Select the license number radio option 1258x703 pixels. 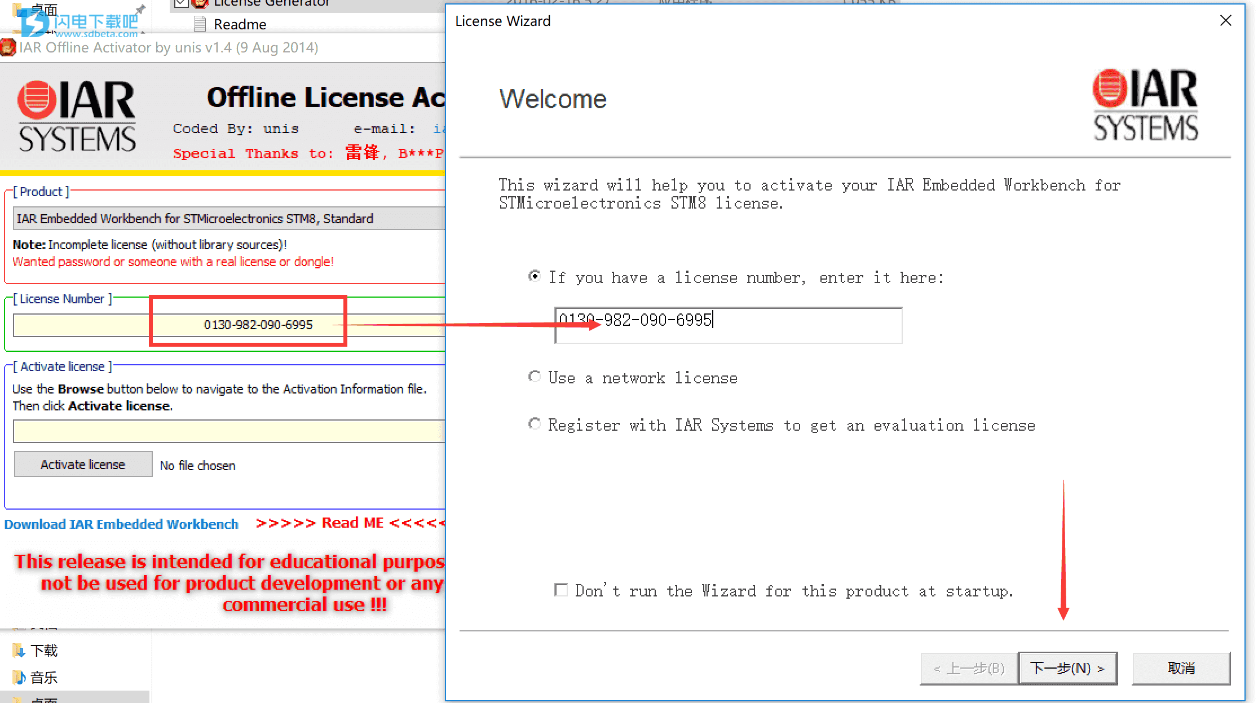534,276
